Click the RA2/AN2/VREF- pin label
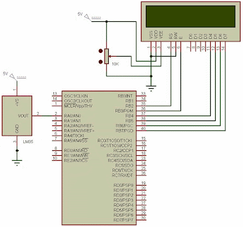243x227 pixels. tap(79, 126)
